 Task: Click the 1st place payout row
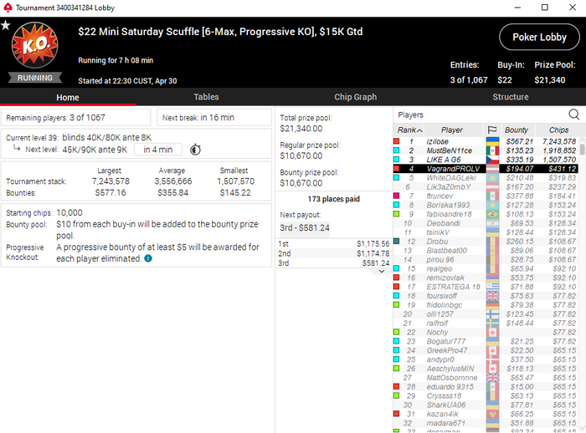333,244
